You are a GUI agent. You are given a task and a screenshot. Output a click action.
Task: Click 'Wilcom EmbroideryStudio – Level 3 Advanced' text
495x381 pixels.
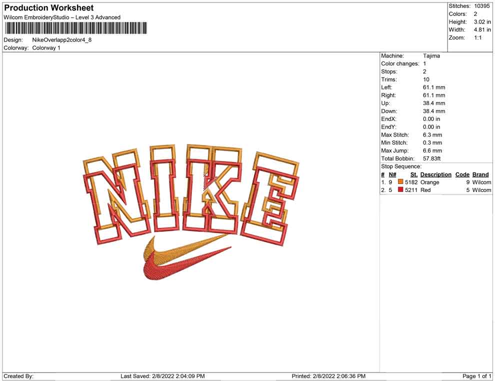point(62,17)
